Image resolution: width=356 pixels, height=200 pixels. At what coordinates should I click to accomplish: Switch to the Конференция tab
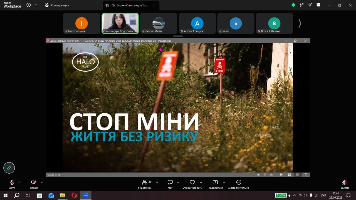(57, 5)
